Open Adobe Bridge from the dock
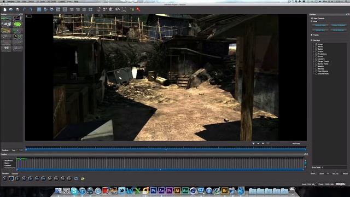Image resolution: width=350 pixels, height=197 pixels. click(x=225, y=190)
